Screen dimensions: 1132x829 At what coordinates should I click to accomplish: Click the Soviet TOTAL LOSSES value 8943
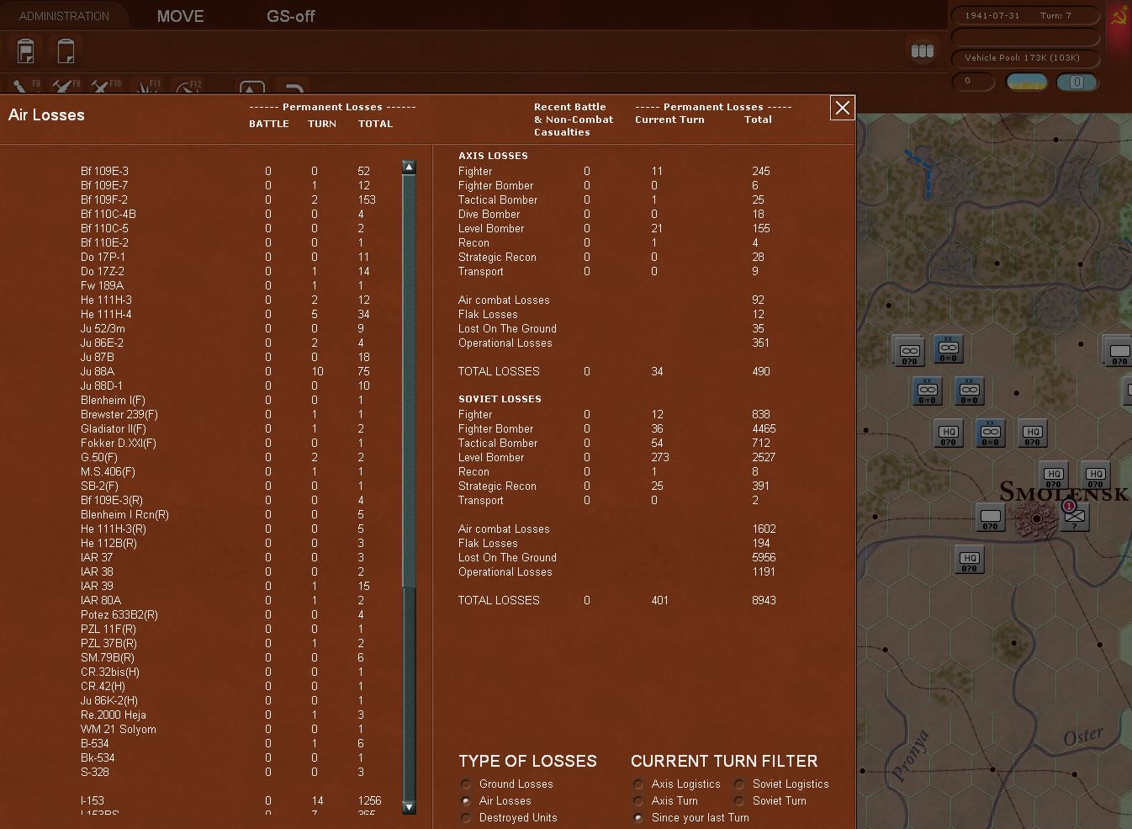point(764,600)
